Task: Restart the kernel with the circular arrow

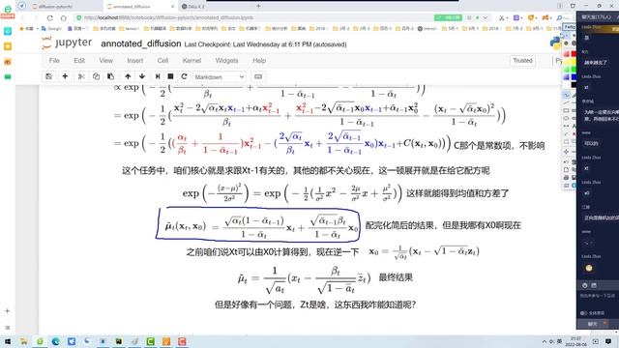Action: 184,76
